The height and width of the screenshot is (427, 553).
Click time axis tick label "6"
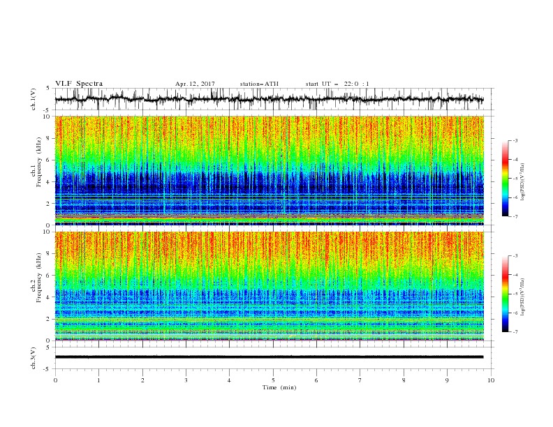[x=316, y=380]
